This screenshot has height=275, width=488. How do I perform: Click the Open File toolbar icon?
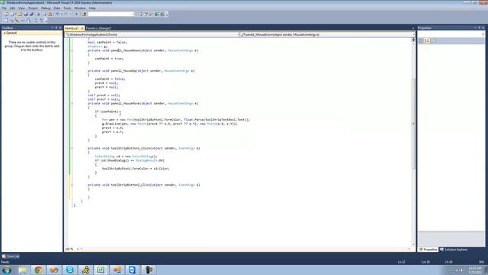[x=20, y=14]
